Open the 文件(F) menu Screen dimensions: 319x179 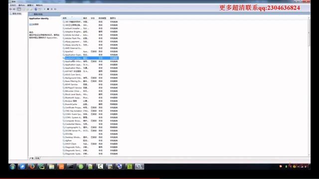tap(13, 5)
